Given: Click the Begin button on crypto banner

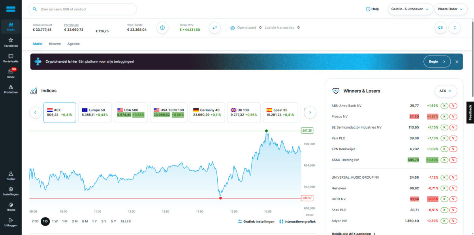Looking at the screenshot, I should coord(437,62).
